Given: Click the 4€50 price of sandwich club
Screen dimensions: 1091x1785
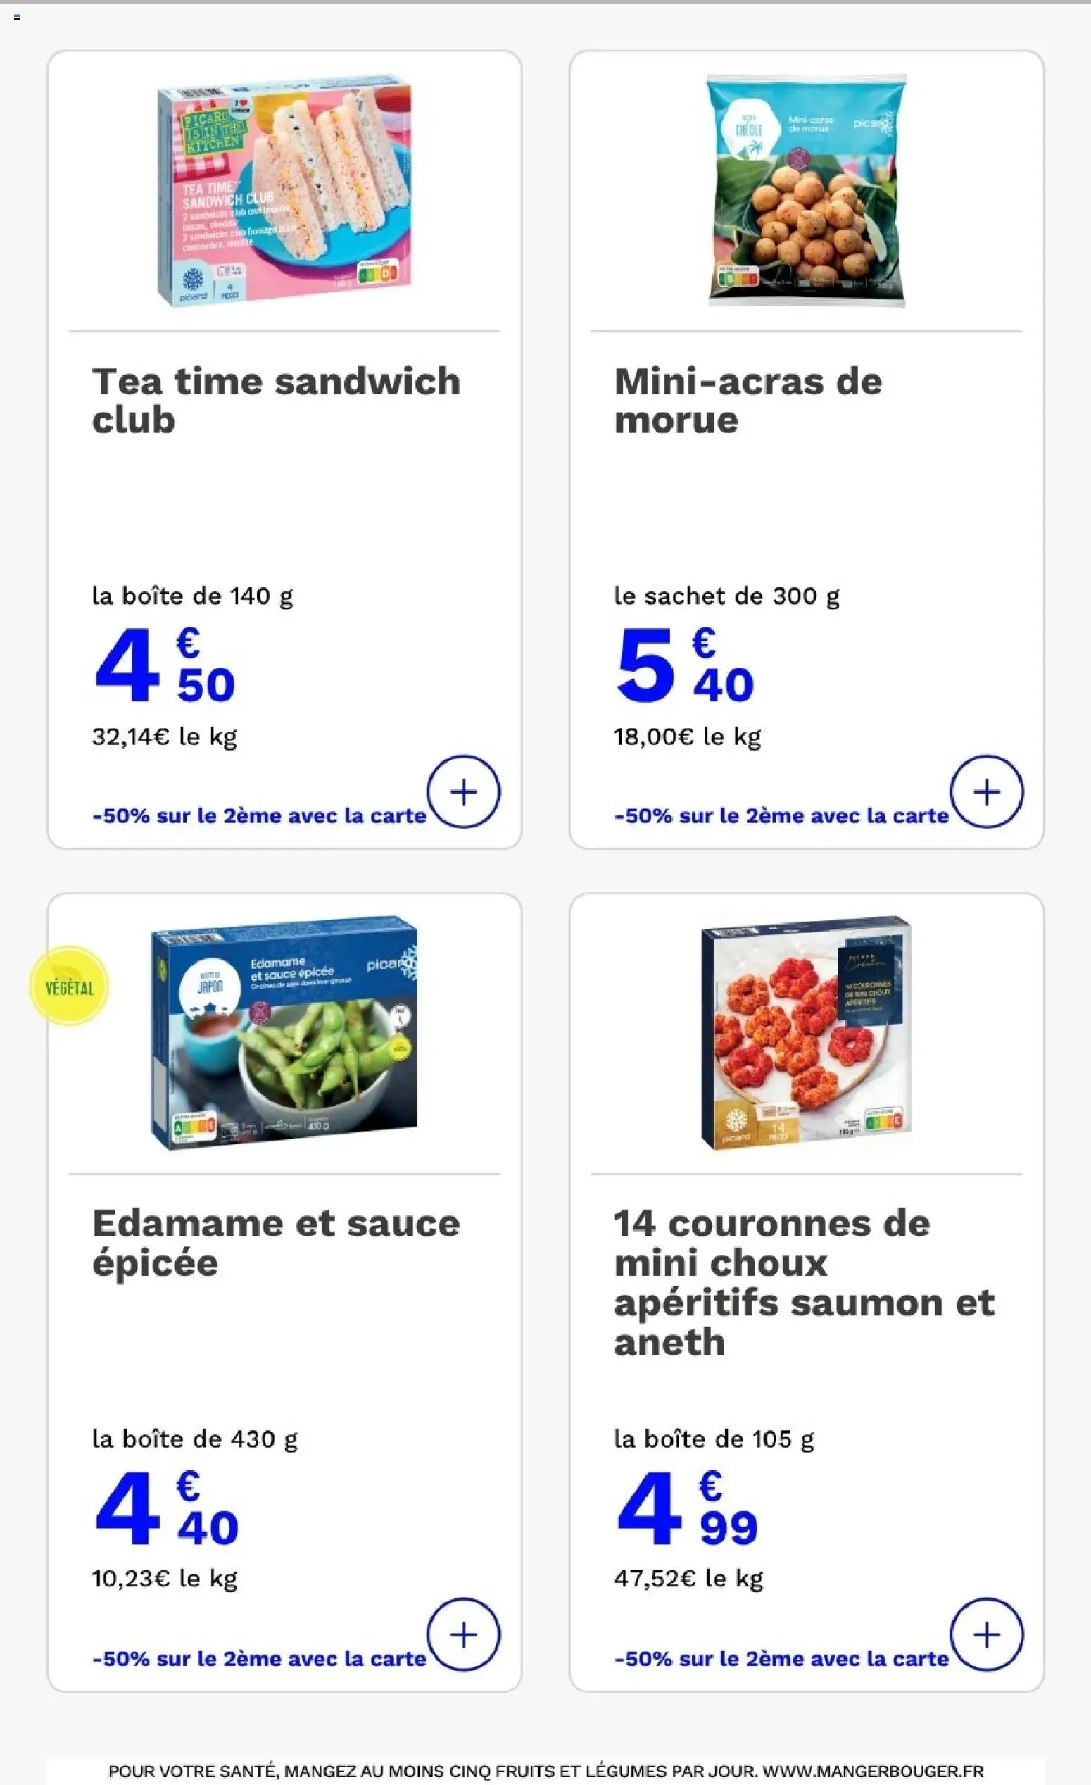Looking at the screenshot, I should tap(164, 665).
